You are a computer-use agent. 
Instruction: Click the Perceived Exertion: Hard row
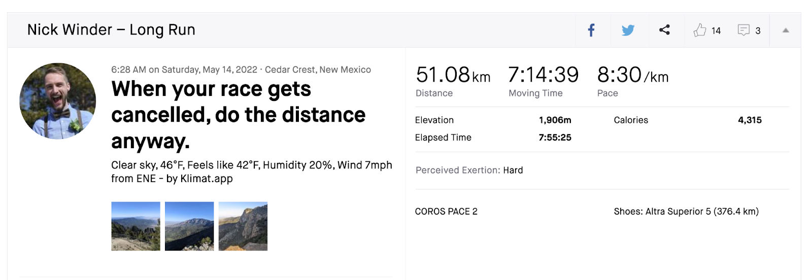pos(469,170)
